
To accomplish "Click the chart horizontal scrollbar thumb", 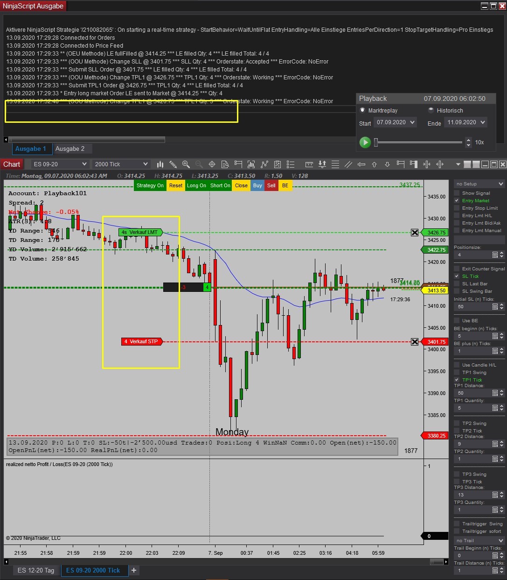I will point(437,562).
